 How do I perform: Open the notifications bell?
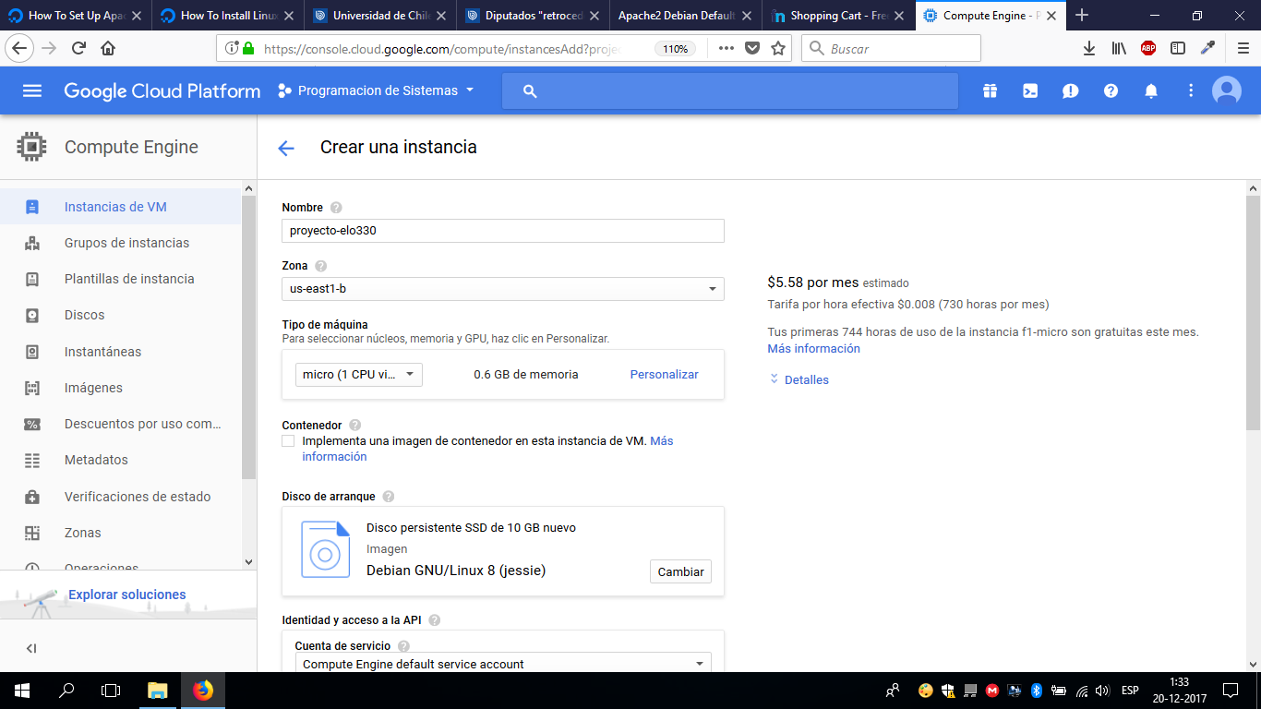pyautogui.click(x=1151, y=90)
